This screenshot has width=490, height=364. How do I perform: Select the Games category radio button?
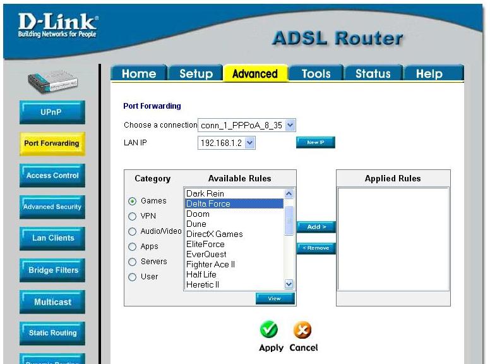[x=132, y=201]
